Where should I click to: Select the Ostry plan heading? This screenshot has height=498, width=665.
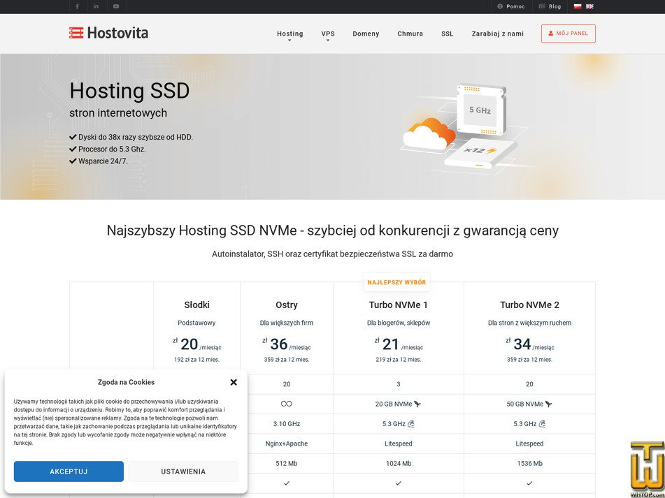coord(287,305)
